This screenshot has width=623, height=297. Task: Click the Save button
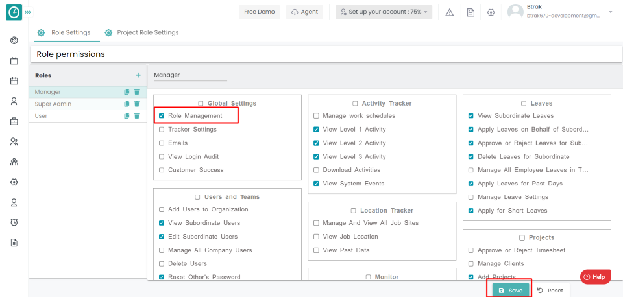(x=509, y=291)
